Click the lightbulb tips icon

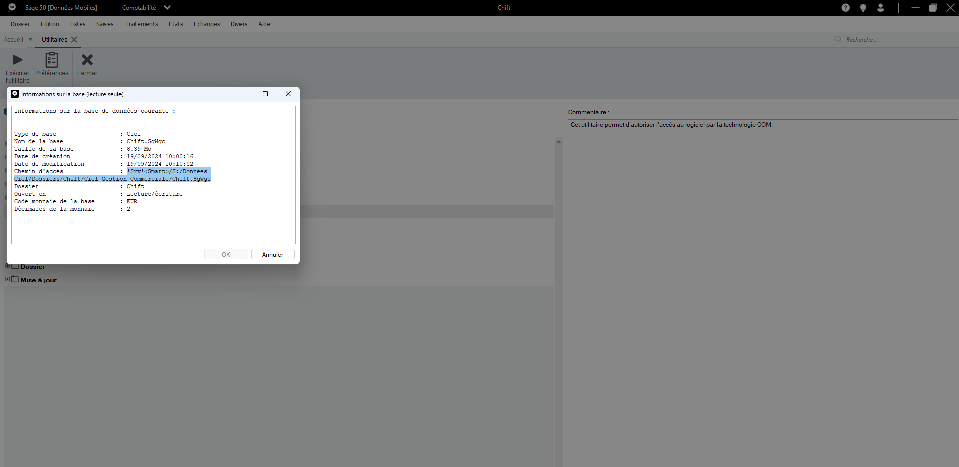tap(863, 8)
